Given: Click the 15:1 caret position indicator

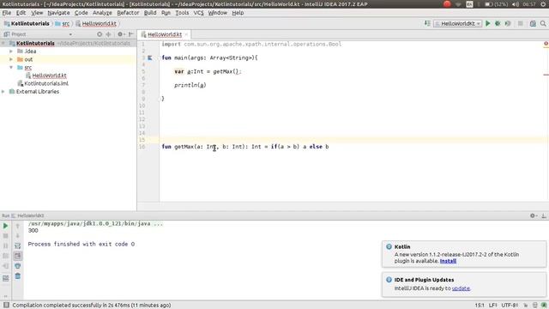Looking at the screenshot, I should tap(480, 306).
